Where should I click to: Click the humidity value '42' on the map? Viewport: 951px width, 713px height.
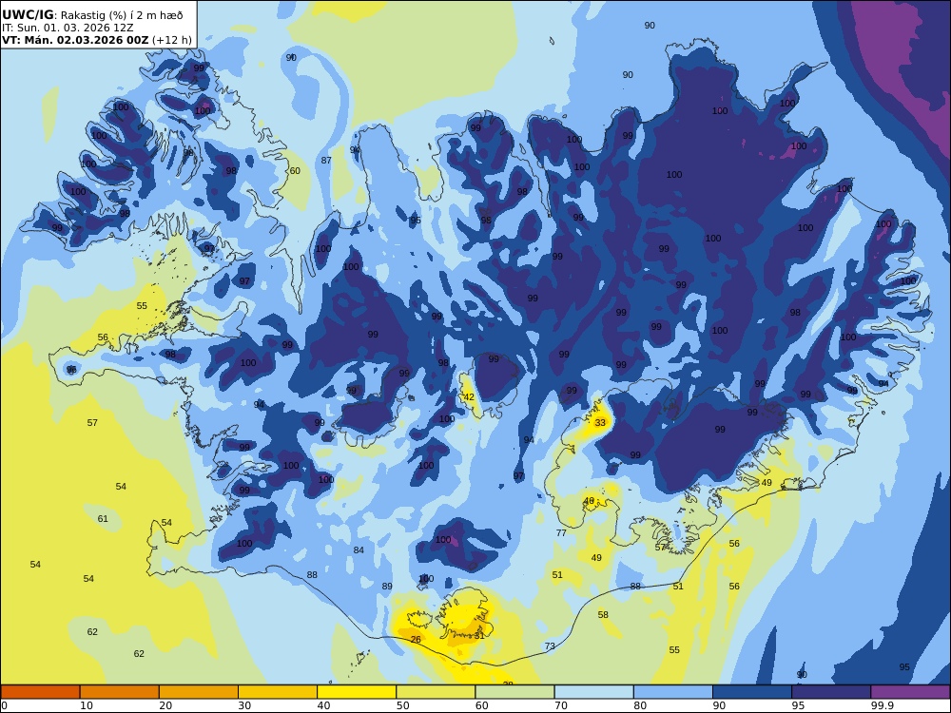469,397
